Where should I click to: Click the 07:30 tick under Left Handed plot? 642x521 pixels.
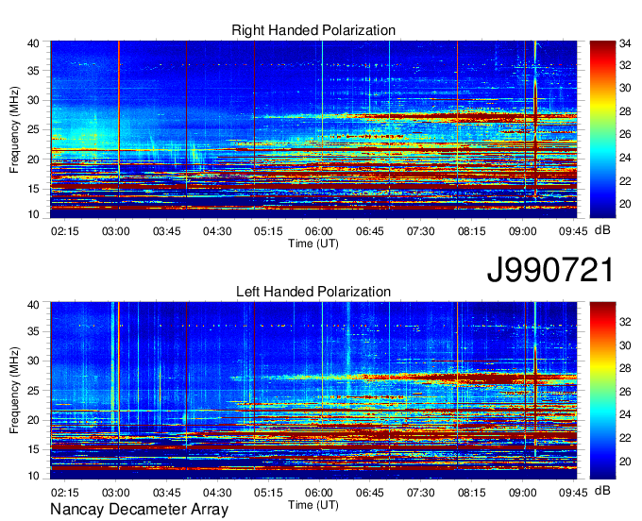click(421, 493)
